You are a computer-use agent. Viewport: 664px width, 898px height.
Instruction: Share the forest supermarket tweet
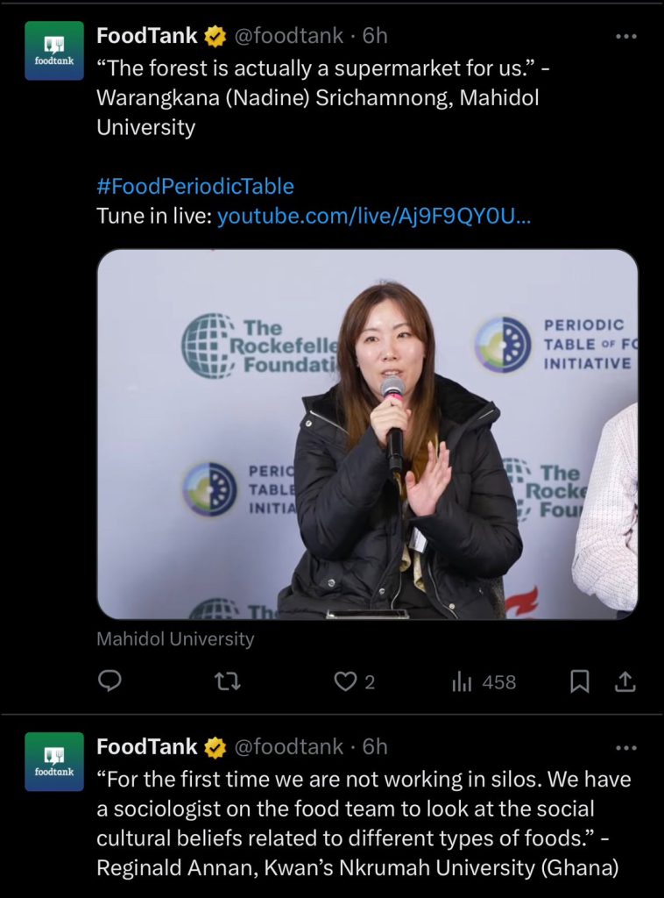point(625,681)
